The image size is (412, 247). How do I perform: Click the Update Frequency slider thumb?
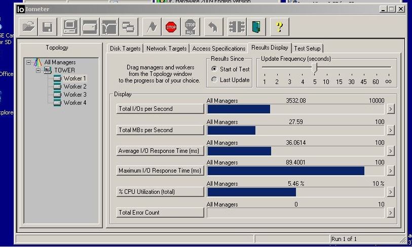(x=315, y=68)
